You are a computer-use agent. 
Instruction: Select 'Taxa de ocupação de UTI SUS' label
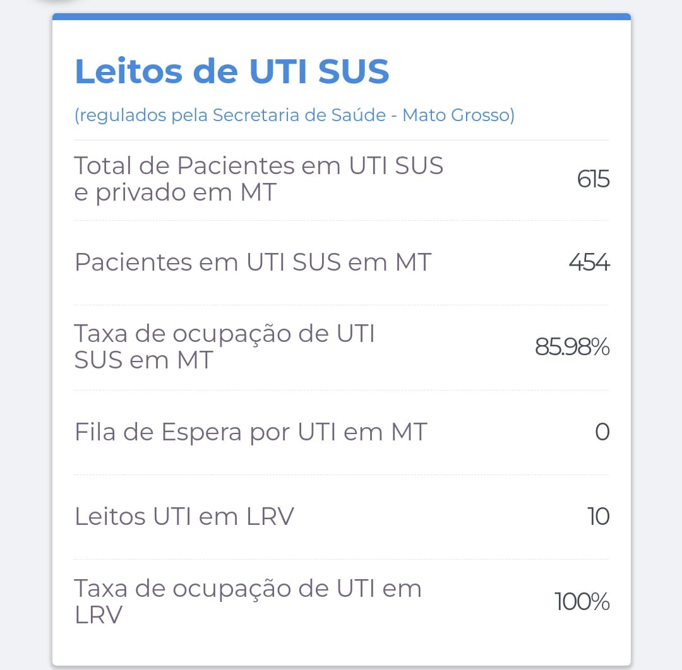[x=224, y=347]
